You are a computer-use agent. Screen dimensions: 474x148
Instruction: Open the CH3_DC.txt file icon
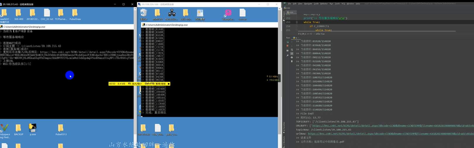47,14
